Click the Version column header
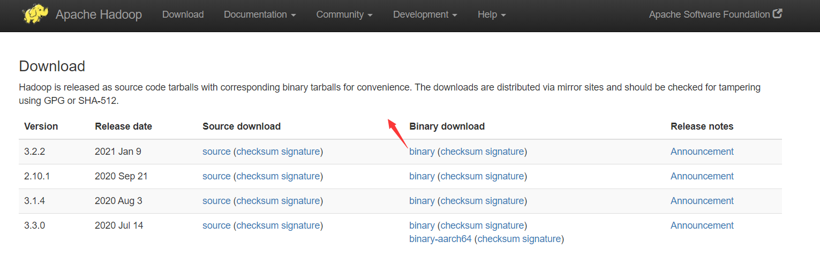Screen dimensions: 820x271 (x=41, y=126)
